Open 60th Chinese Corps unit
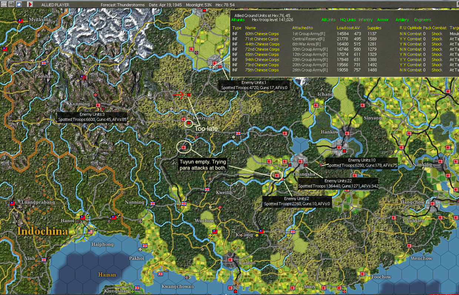 click(262, 34)
